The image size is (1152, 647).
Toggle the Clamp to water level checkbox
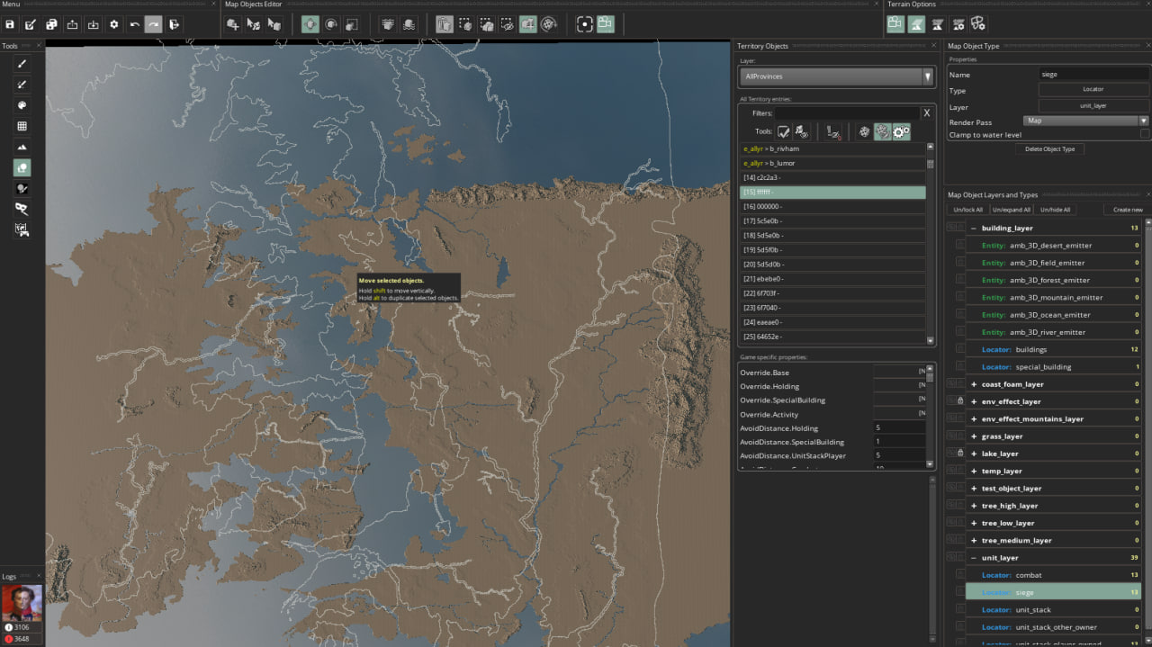click(1144, 131)
